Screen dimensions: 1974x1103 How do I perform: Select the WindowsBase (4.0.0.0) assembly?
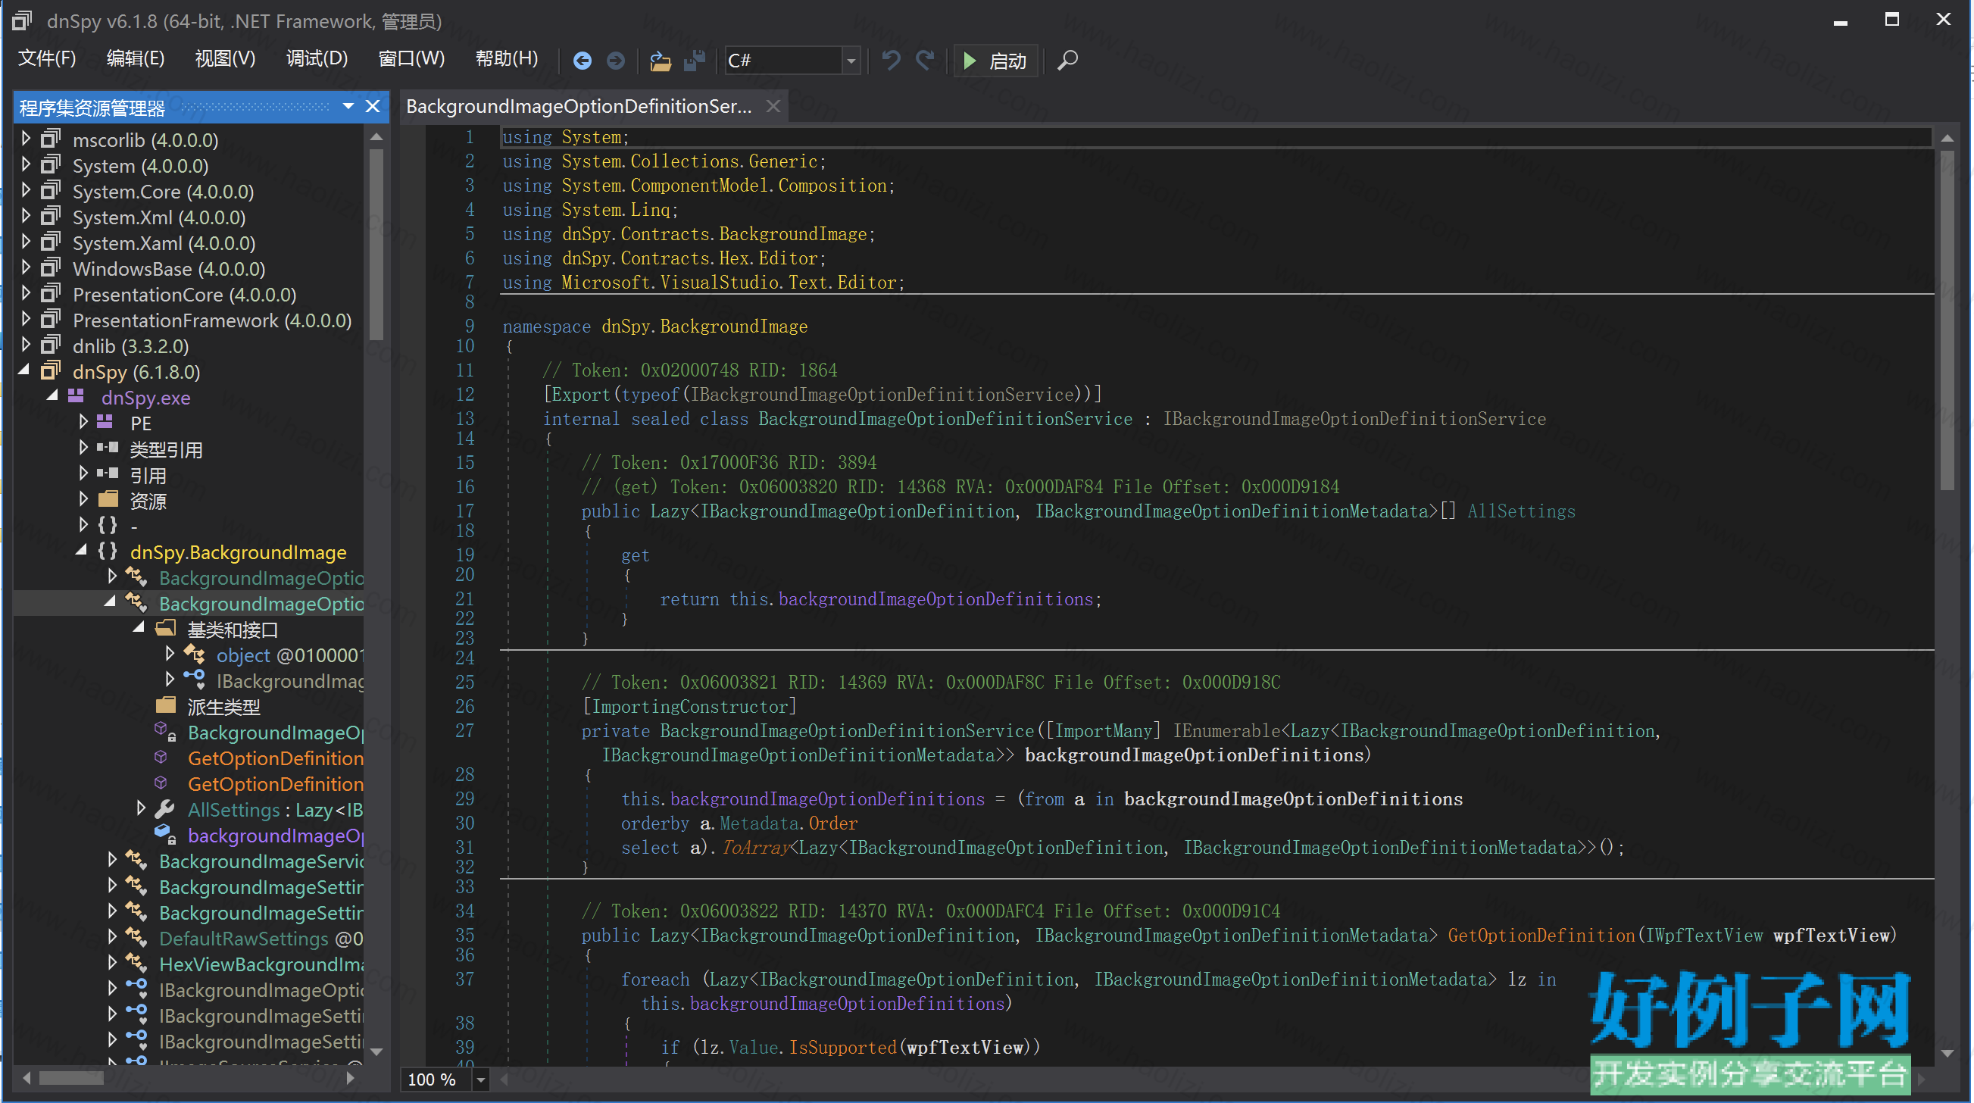[169, 269]
